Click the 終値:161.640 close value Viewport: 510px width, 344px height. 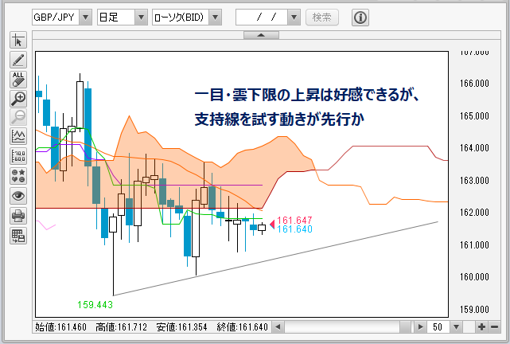[x=243, y=326]
